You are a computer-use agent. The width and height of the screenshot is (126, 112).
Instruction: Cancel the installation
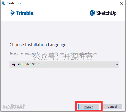point(112,107)
